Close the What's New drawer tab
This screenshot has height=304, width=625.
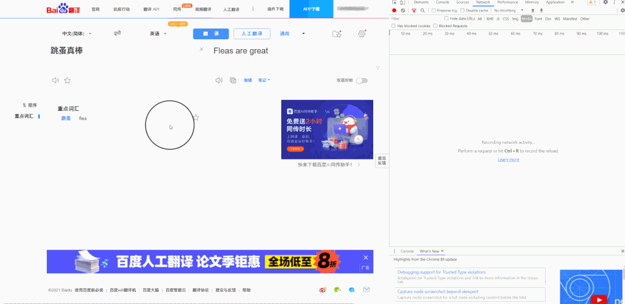[442, 251]
